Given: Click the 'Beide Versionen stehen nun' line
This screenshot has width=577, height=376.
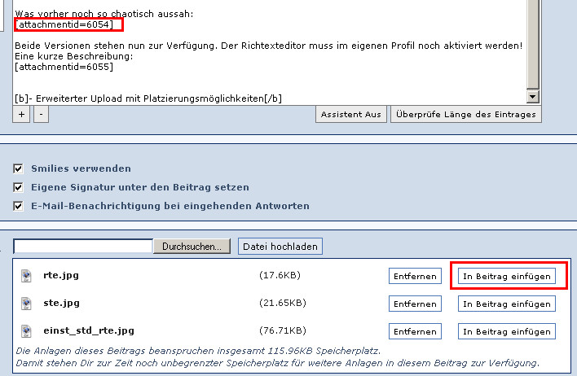Looking at the screenshot, I should coord(269,46).
